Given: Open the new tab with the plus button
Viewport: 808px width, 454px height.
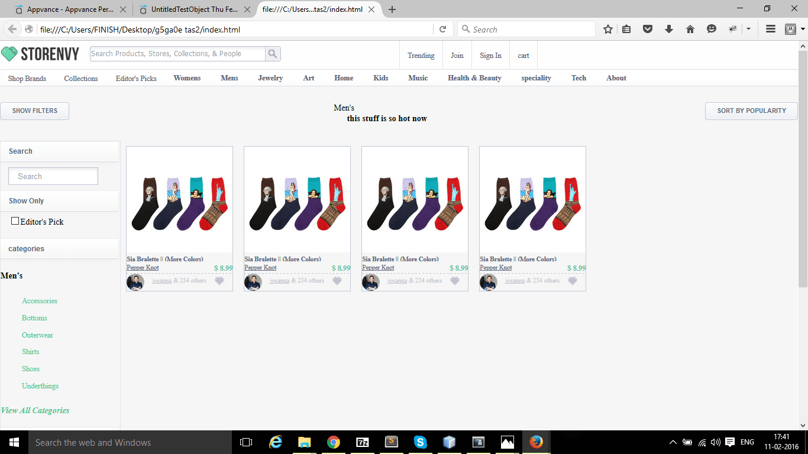Looking at the screenshot, I should 392,9.
